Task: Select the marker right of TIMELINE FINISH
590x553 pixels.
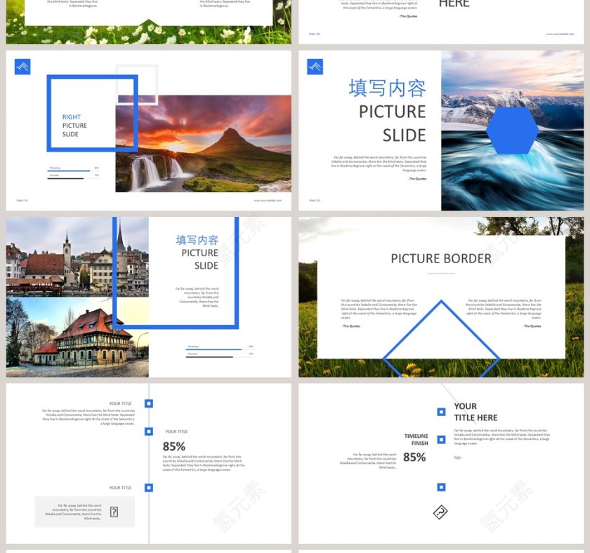Action: click(x=441, y=440)
